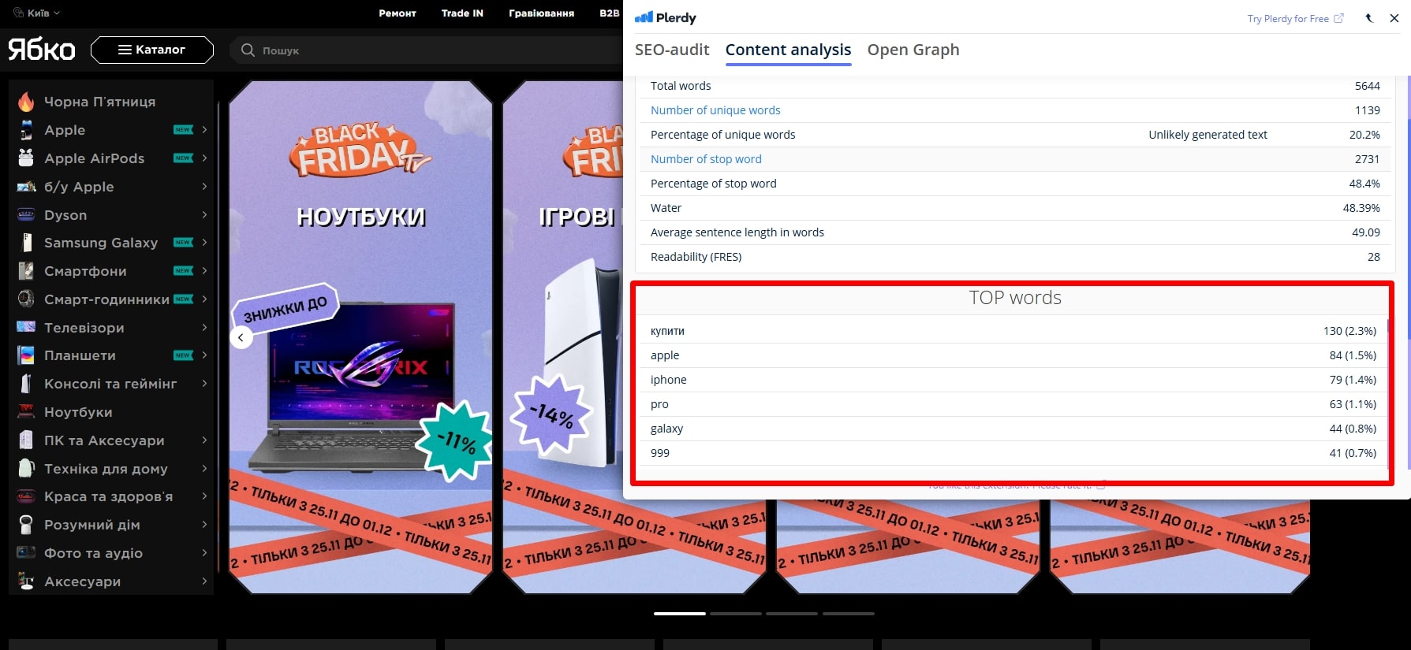
Task: Click the Аксесуари category icon
Action: [26, 581]
